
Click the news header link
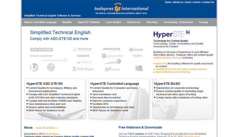(188, 2)
